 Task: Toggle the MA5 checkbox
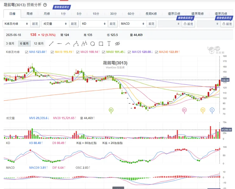tap(27, 52)
